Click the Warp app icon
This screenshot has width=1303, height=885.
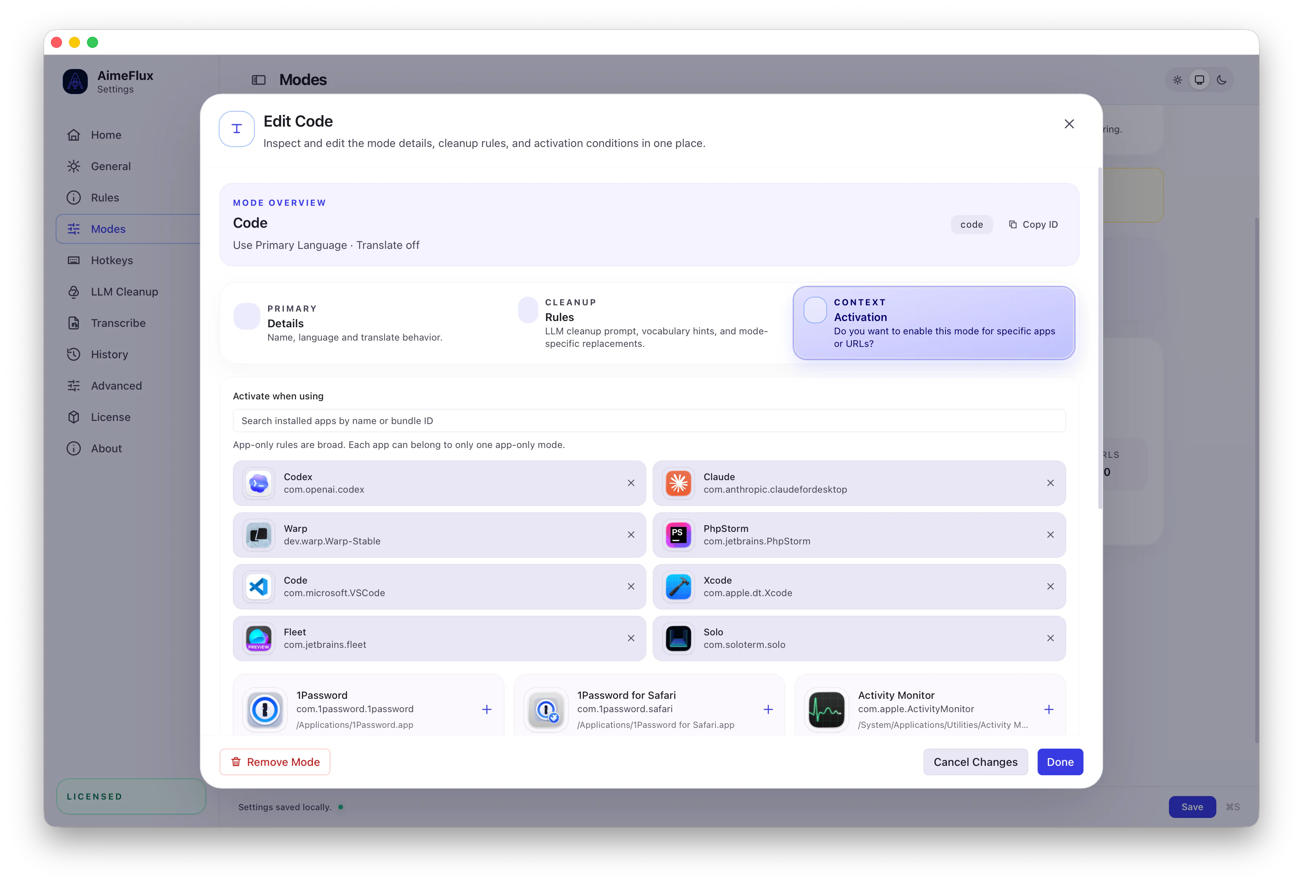(258, 535)
